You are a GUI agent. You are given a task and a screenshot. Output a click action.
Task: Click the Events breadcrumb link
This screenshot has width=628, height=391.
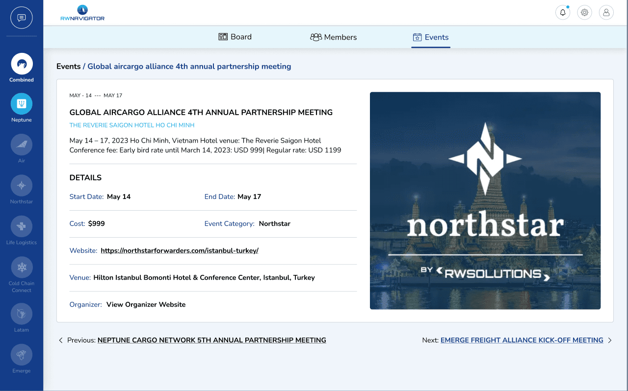coord(69,67)
